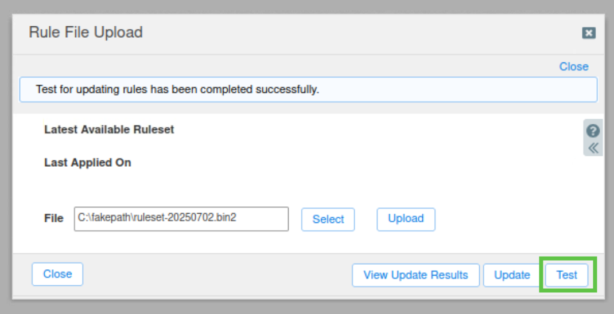Click the blue Close link above the message
The height and width of the screenshot is (314, 614).
coord(574,66)
